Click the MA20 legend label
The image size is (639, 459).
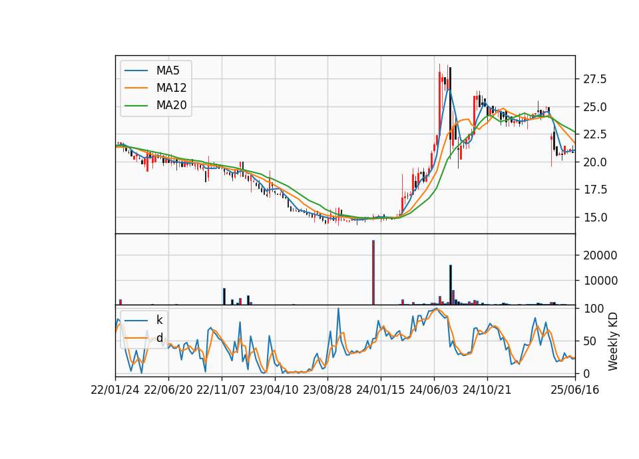point(171,106)
